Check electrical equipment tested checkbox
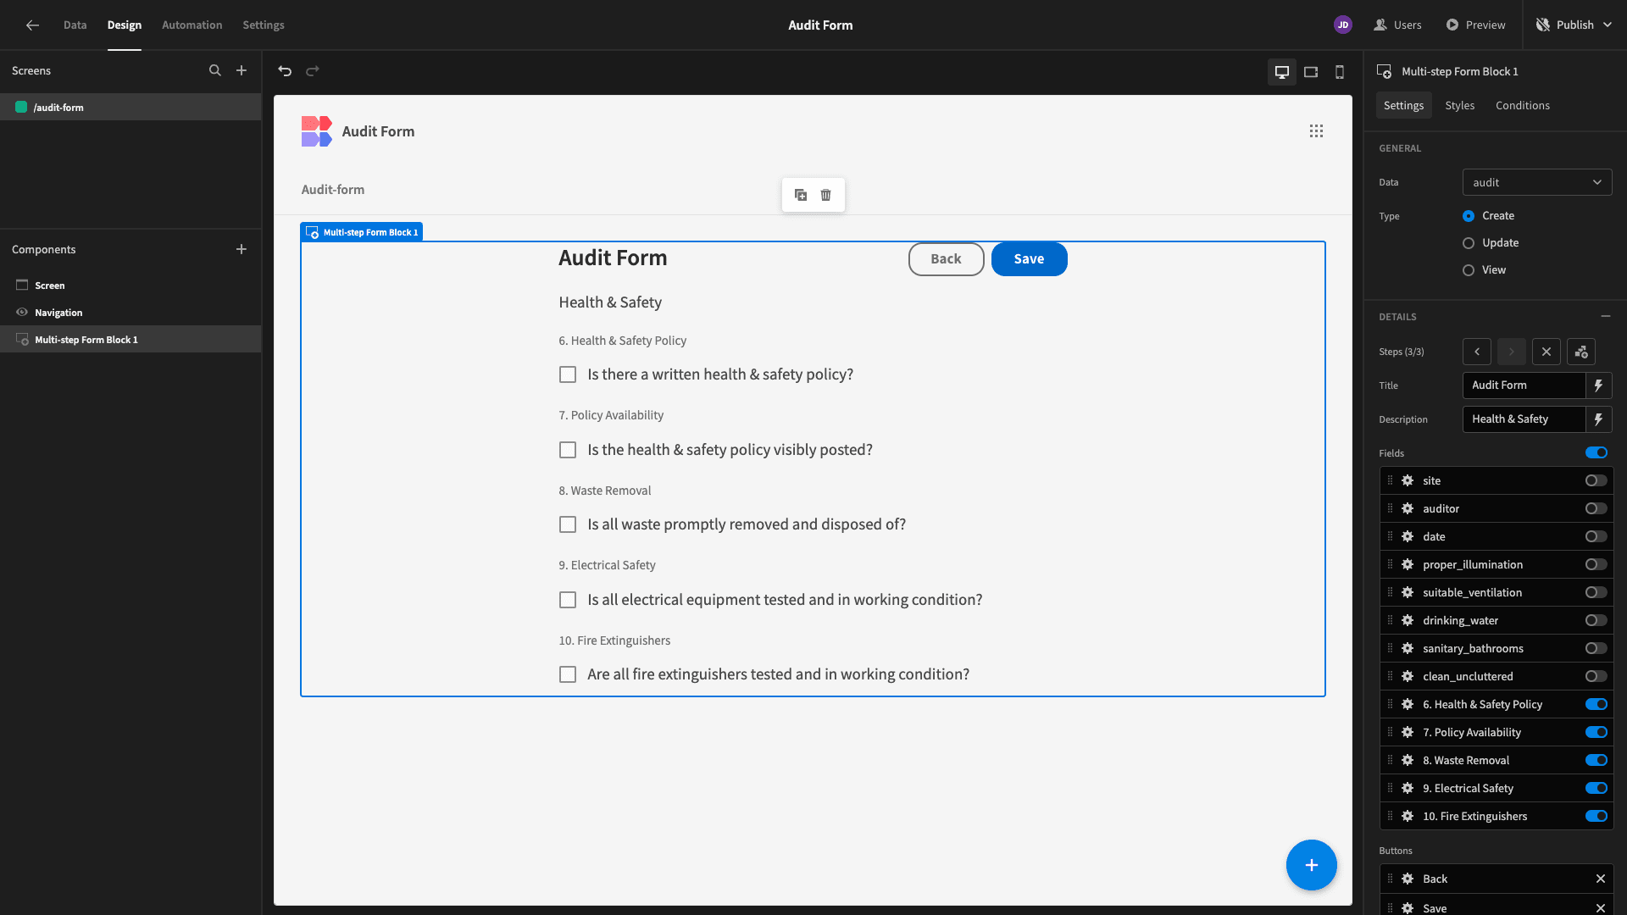Viewport: 1627px width, 915px height. [568, 600]
